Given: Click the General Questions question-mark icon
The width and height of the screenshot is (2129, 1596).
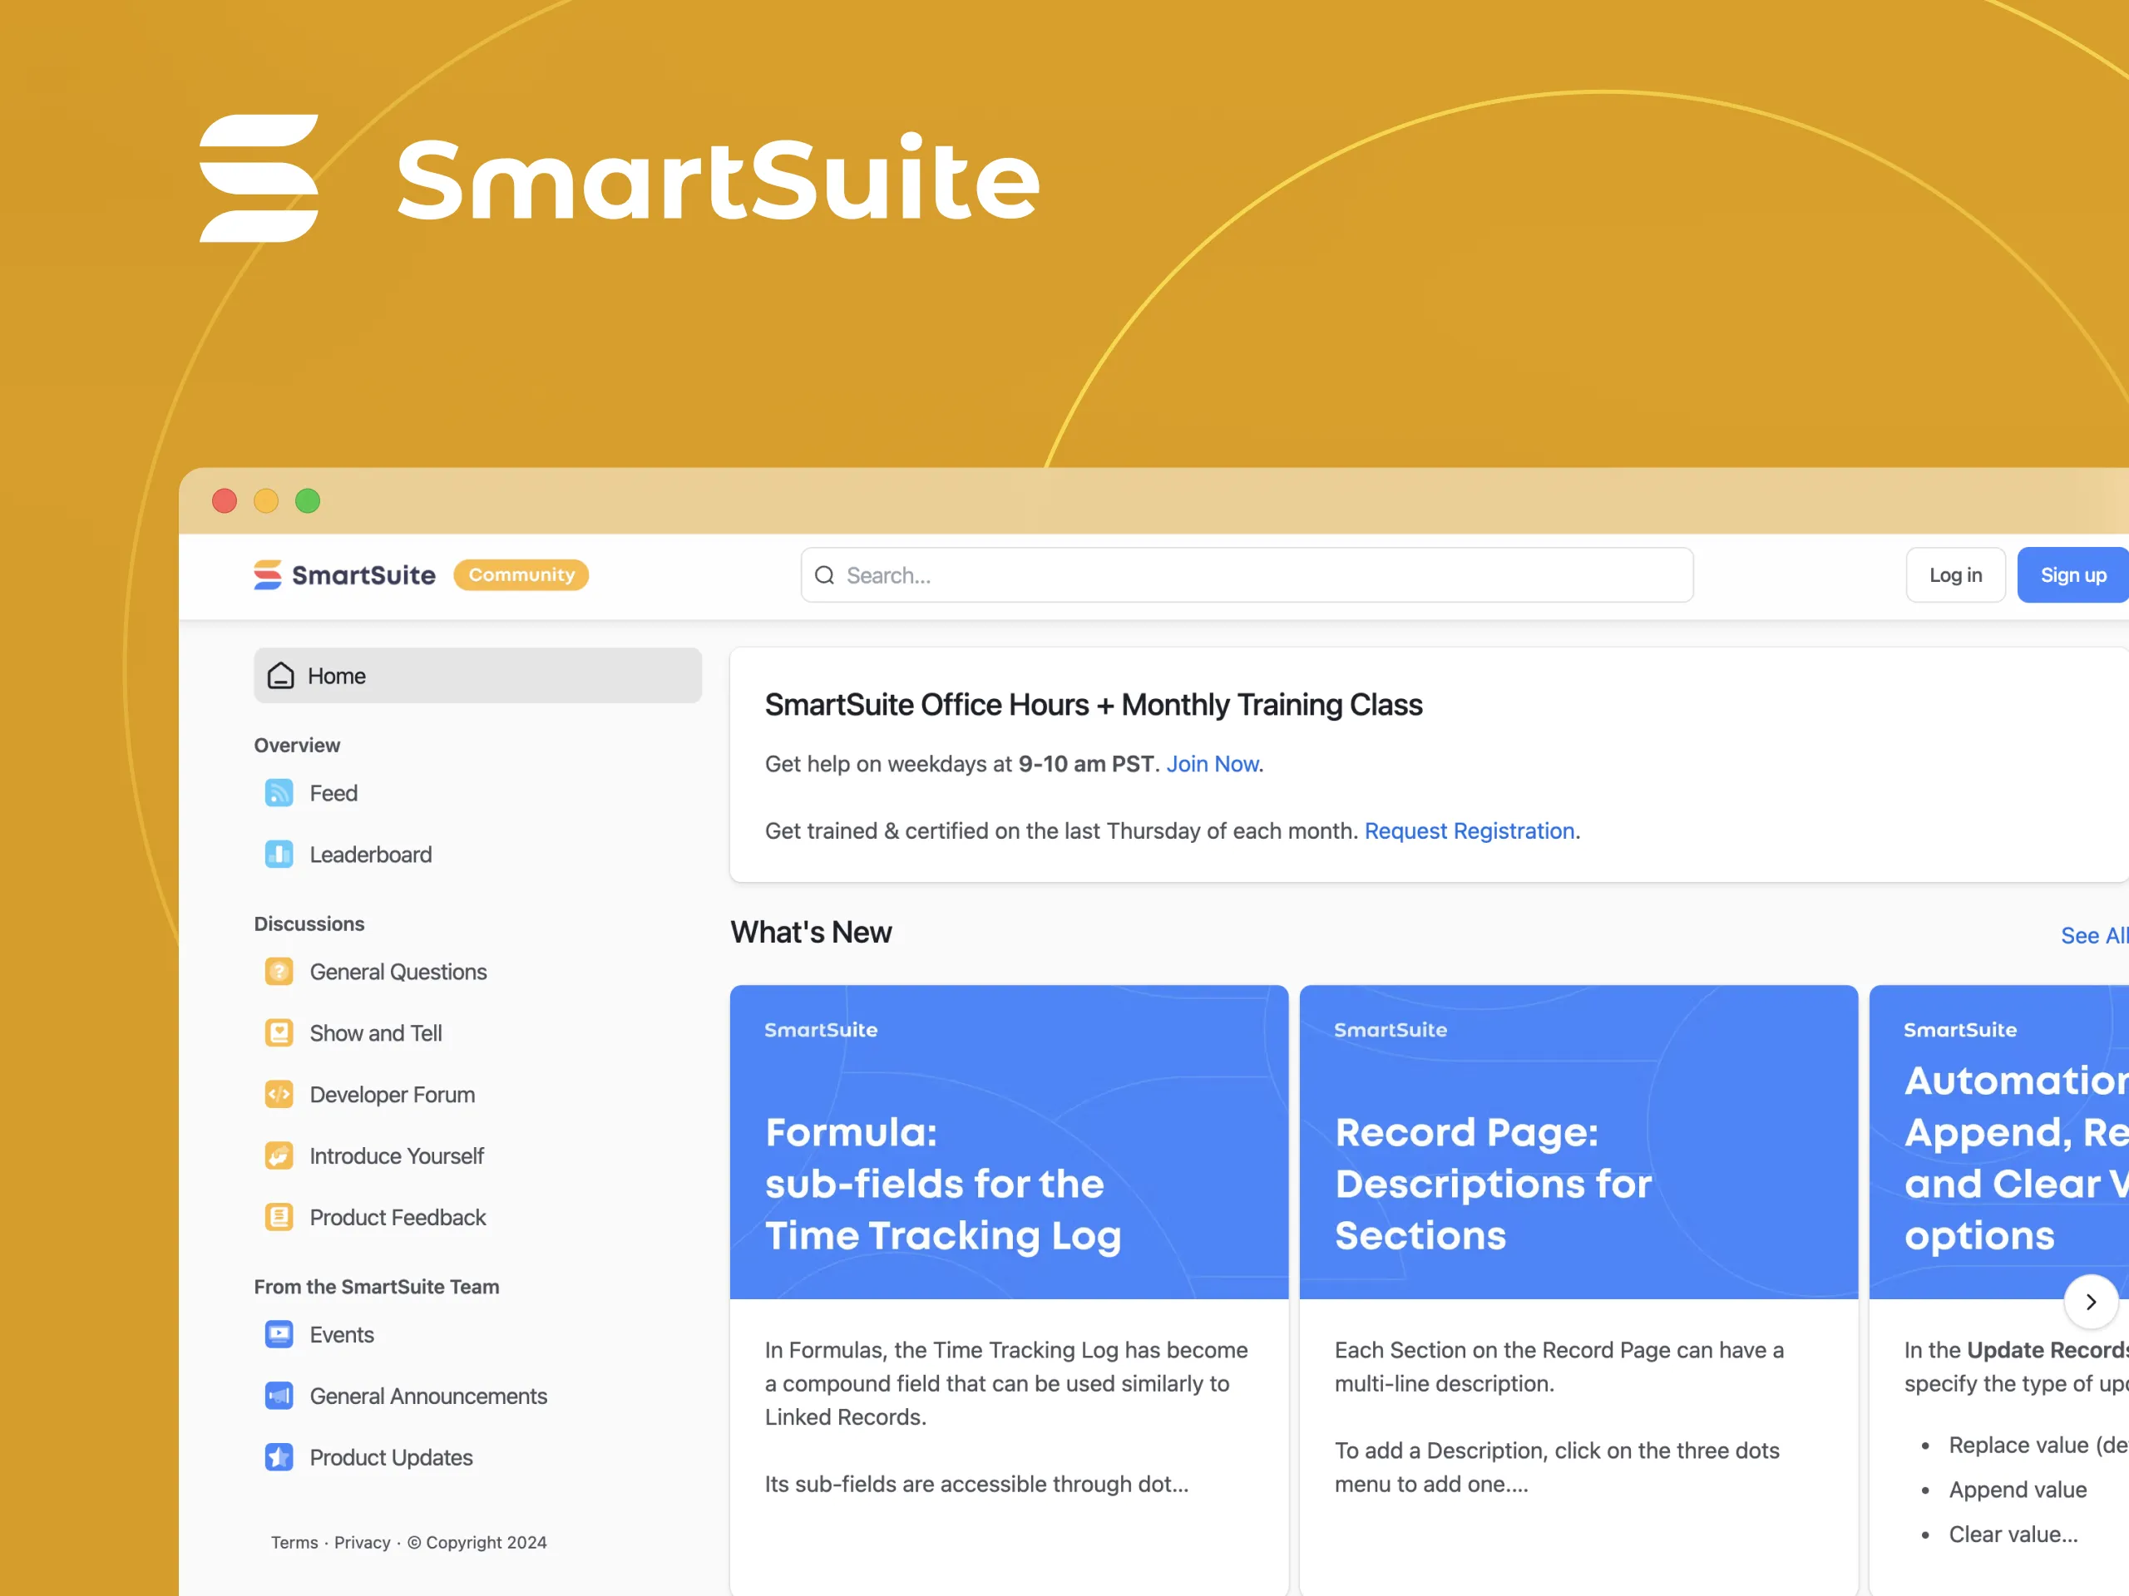Looking at the screenshot, I should pos(279,972).
